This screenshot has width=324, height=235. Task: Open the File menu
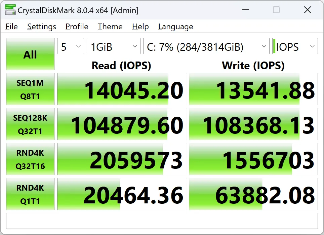12,27
